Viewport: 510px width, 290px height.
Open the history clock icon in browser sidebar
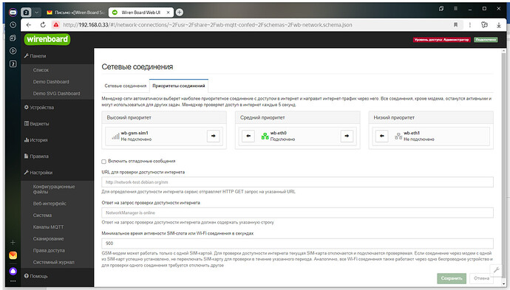(13, 24)
